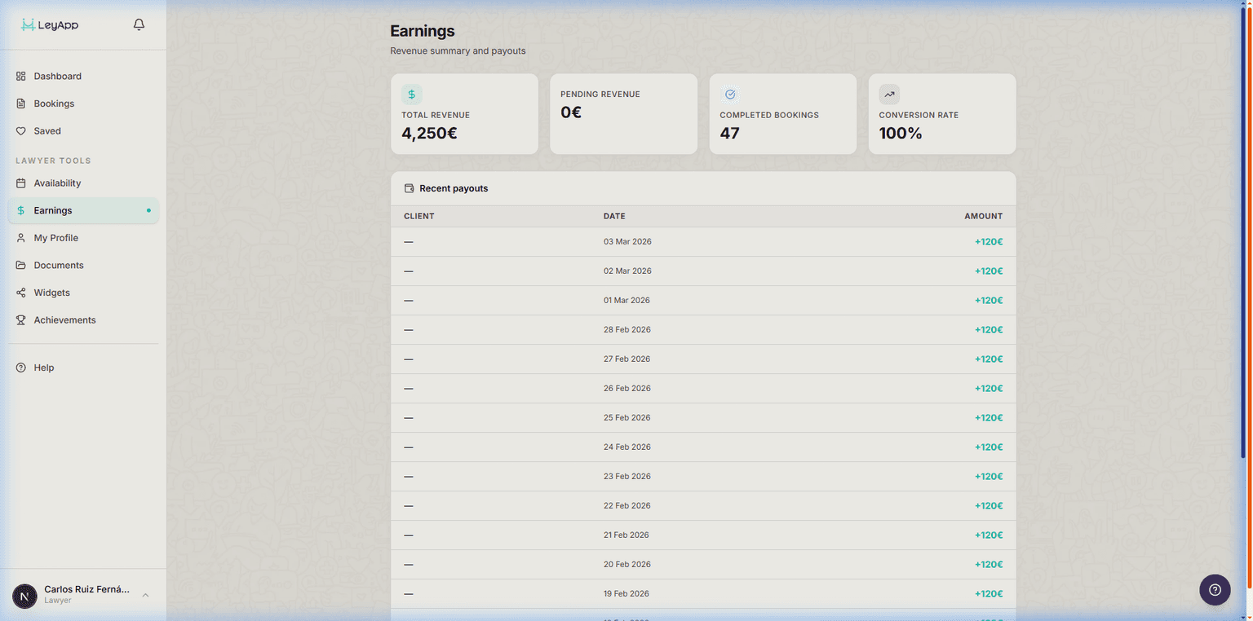This screenshot has height=621, width=1253.
Task: Open the Bookings section
Action: [54, 103]
